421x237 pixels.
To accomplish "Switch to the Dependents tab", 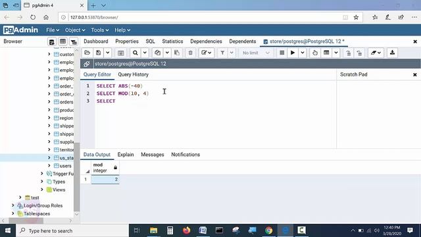I will (243, 41).
